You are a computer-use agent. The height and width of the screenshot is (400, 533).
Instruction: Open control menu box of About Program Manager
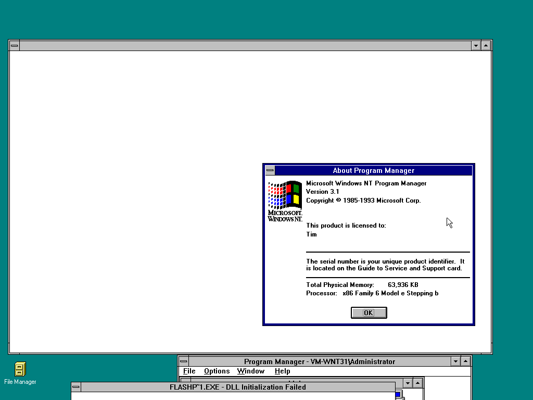270,170
